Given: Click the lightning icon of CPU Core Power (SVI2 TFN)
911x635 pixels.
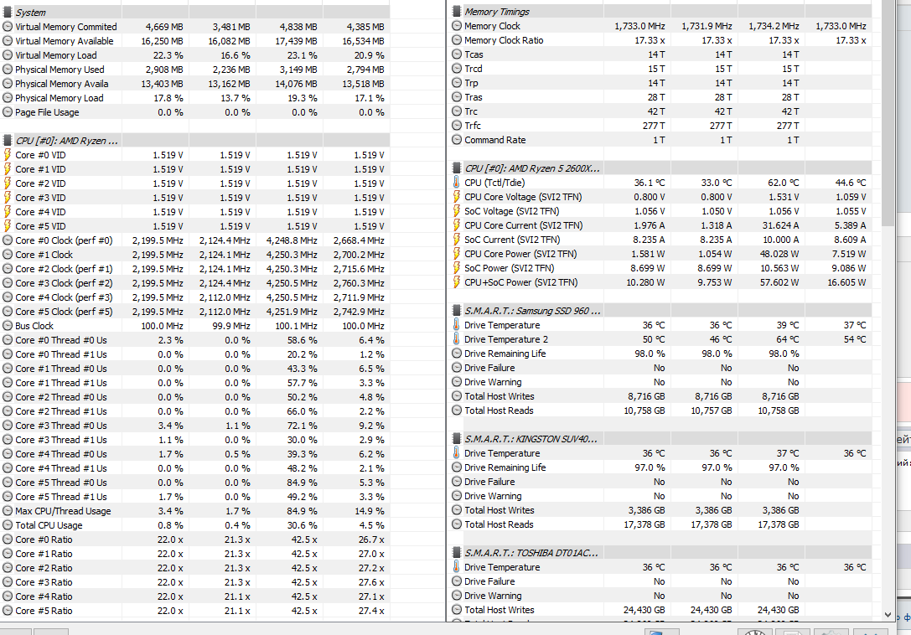Looking at the screenshot, I should pos(457,254).
